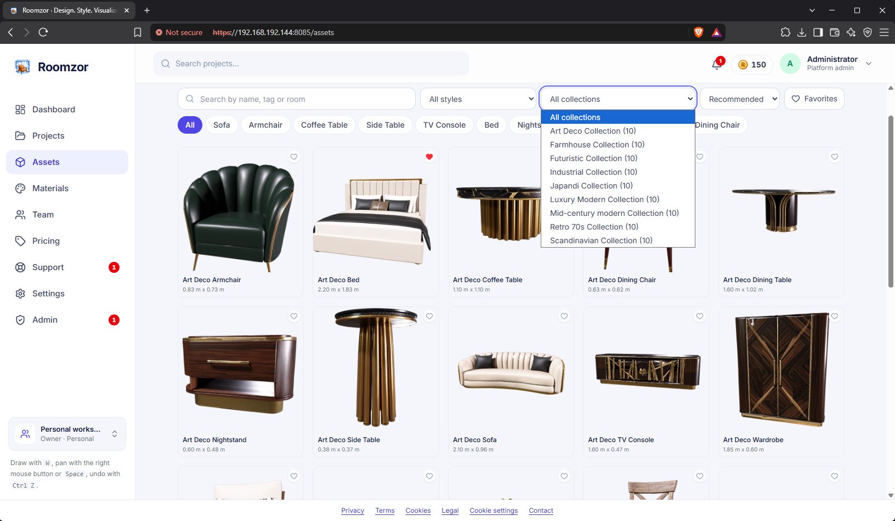Reload the page with browser refresh icon
This screenshot has height=521, width=895.
pos(43,32)
